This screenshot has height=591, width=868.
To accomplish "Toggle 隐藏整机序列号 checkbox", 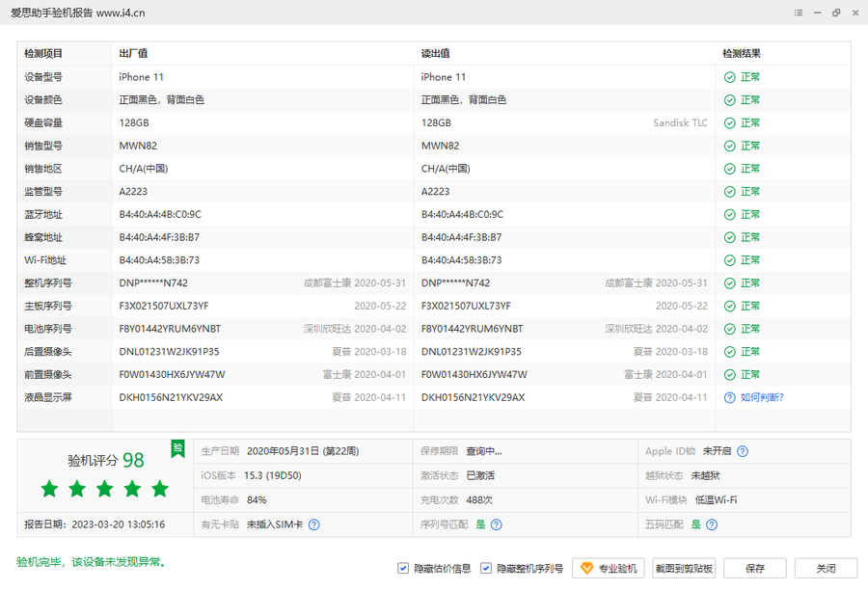I will coord(485,568).
